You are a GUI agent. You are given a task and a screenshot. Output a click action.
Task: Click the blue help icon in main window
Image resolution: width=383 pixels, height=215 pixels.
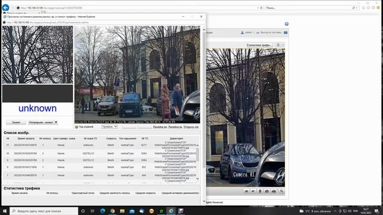click(287, 24)
